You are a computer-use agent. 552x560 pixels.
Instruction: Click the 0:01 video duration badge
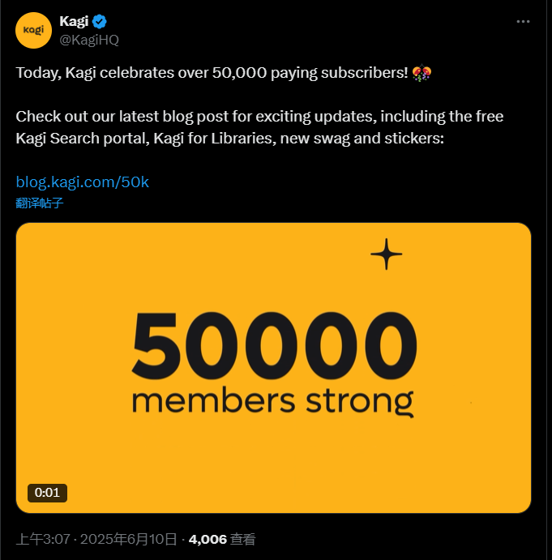pos(47,492)
